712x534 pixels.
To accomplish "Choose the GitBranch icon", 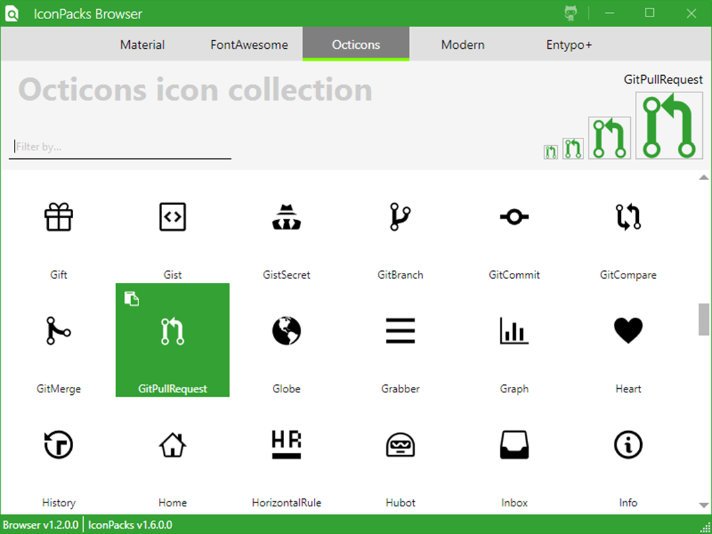I will [x=400, y=217].
